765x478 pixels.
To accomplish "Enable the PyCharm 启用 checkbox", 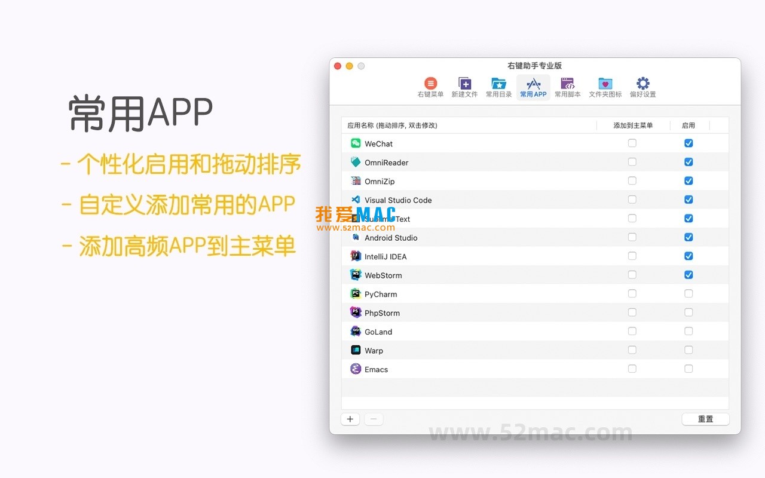I will (x=688, y=294).
